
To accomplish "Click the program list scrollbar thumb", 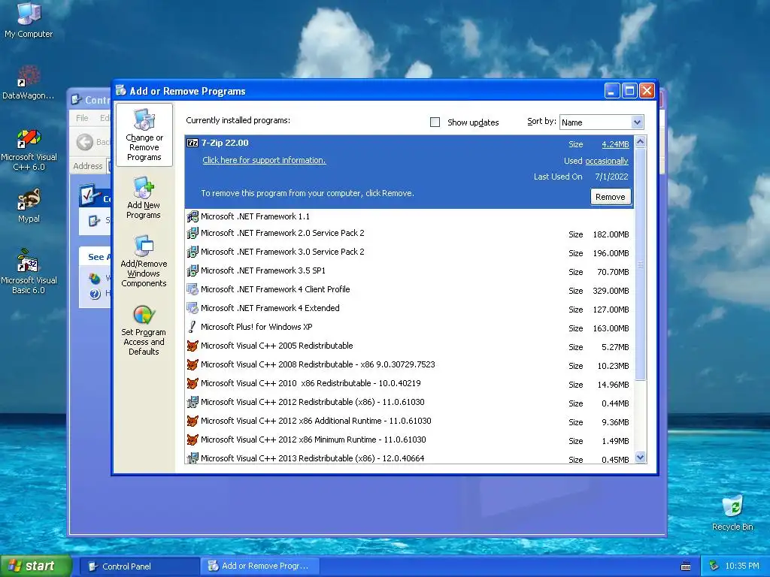I will coord(640,264).
